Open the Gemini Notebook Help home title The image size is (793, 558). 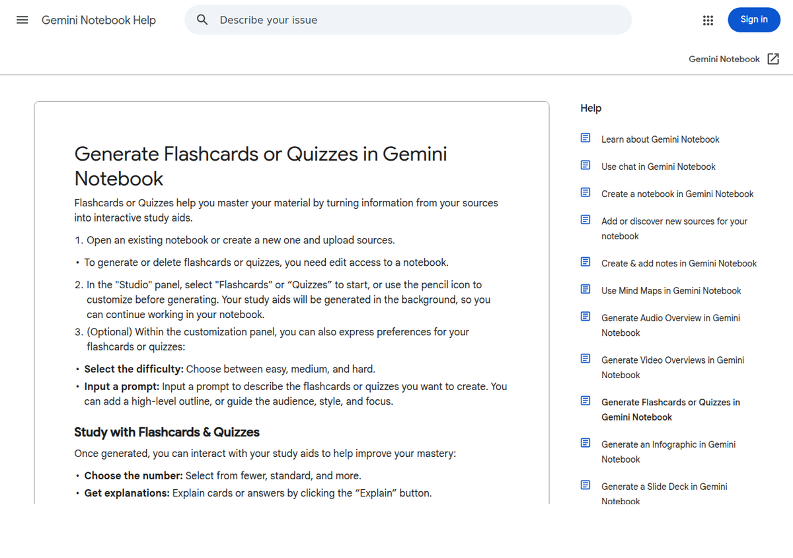pyautogui.click(x=98, y=20)
